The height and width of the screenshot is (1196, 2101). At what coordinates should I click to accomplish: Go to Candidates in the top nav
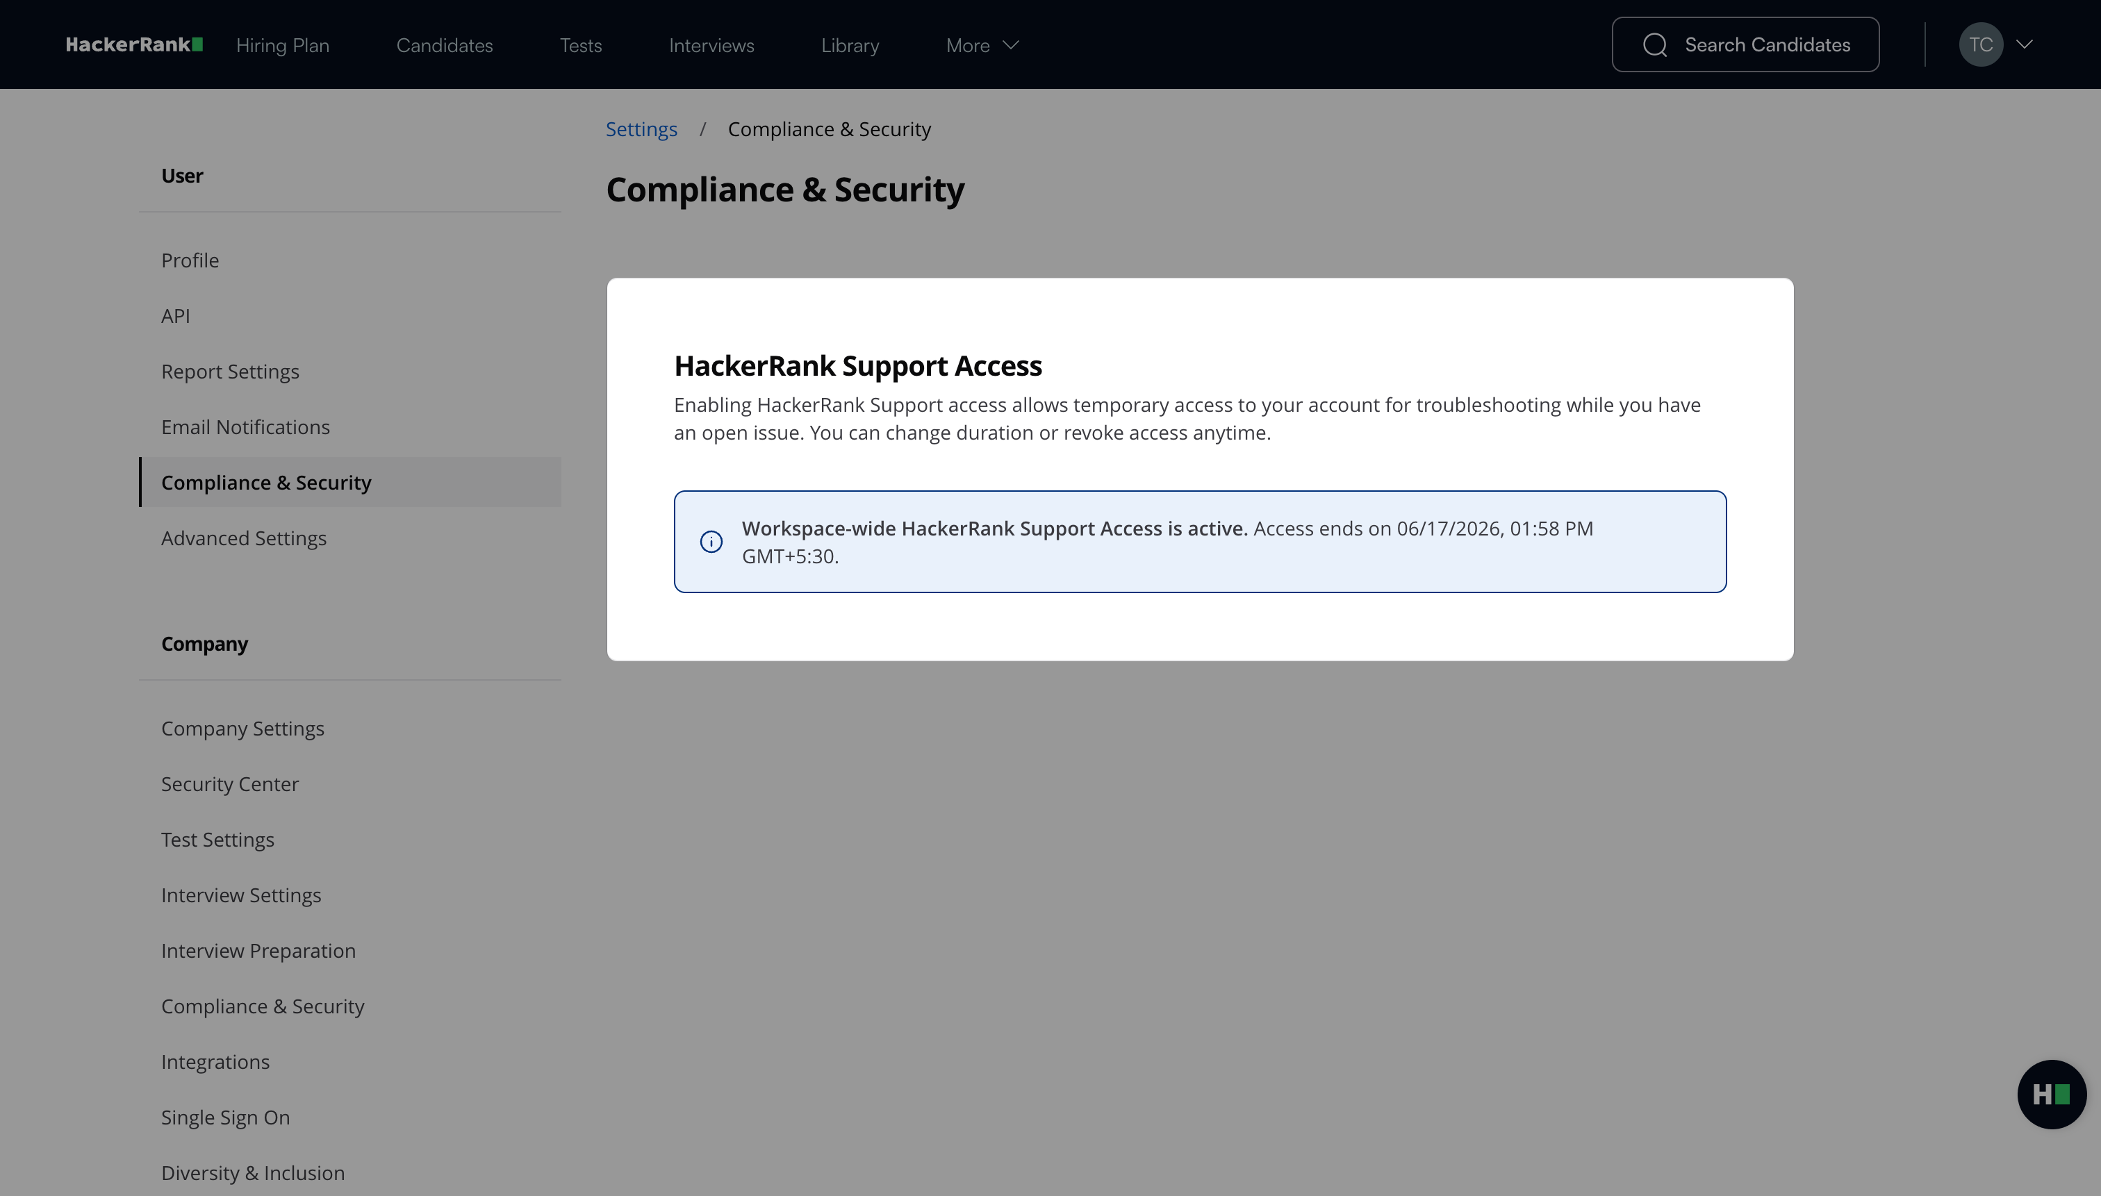(445, 45)
